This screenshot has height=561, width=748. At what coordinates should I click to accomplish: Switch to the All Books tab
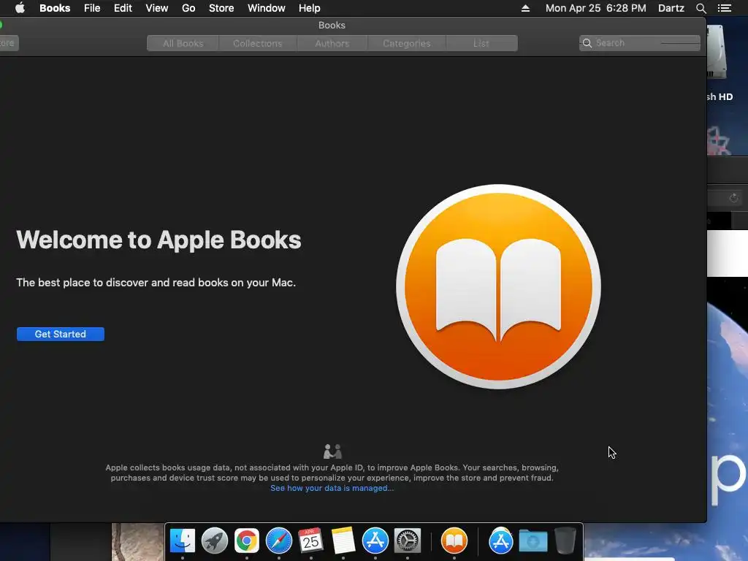183,43
